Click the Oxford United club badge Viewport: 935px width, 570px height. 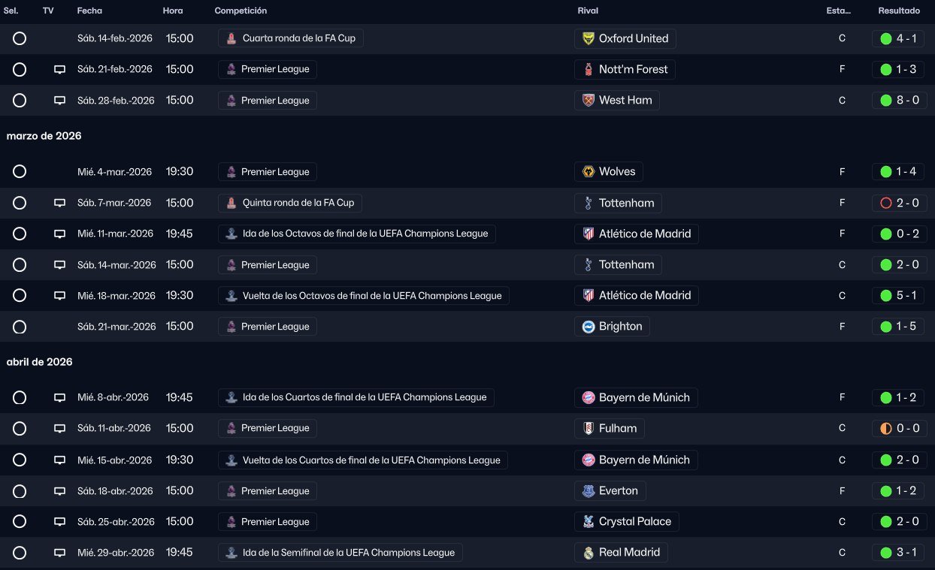tap(589, 38)
